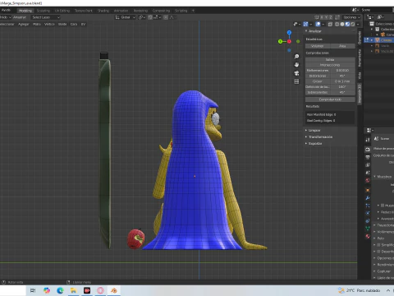394x296 pixels.
Task: Open File Explorer from the taskbar
Action: (73, 290)
